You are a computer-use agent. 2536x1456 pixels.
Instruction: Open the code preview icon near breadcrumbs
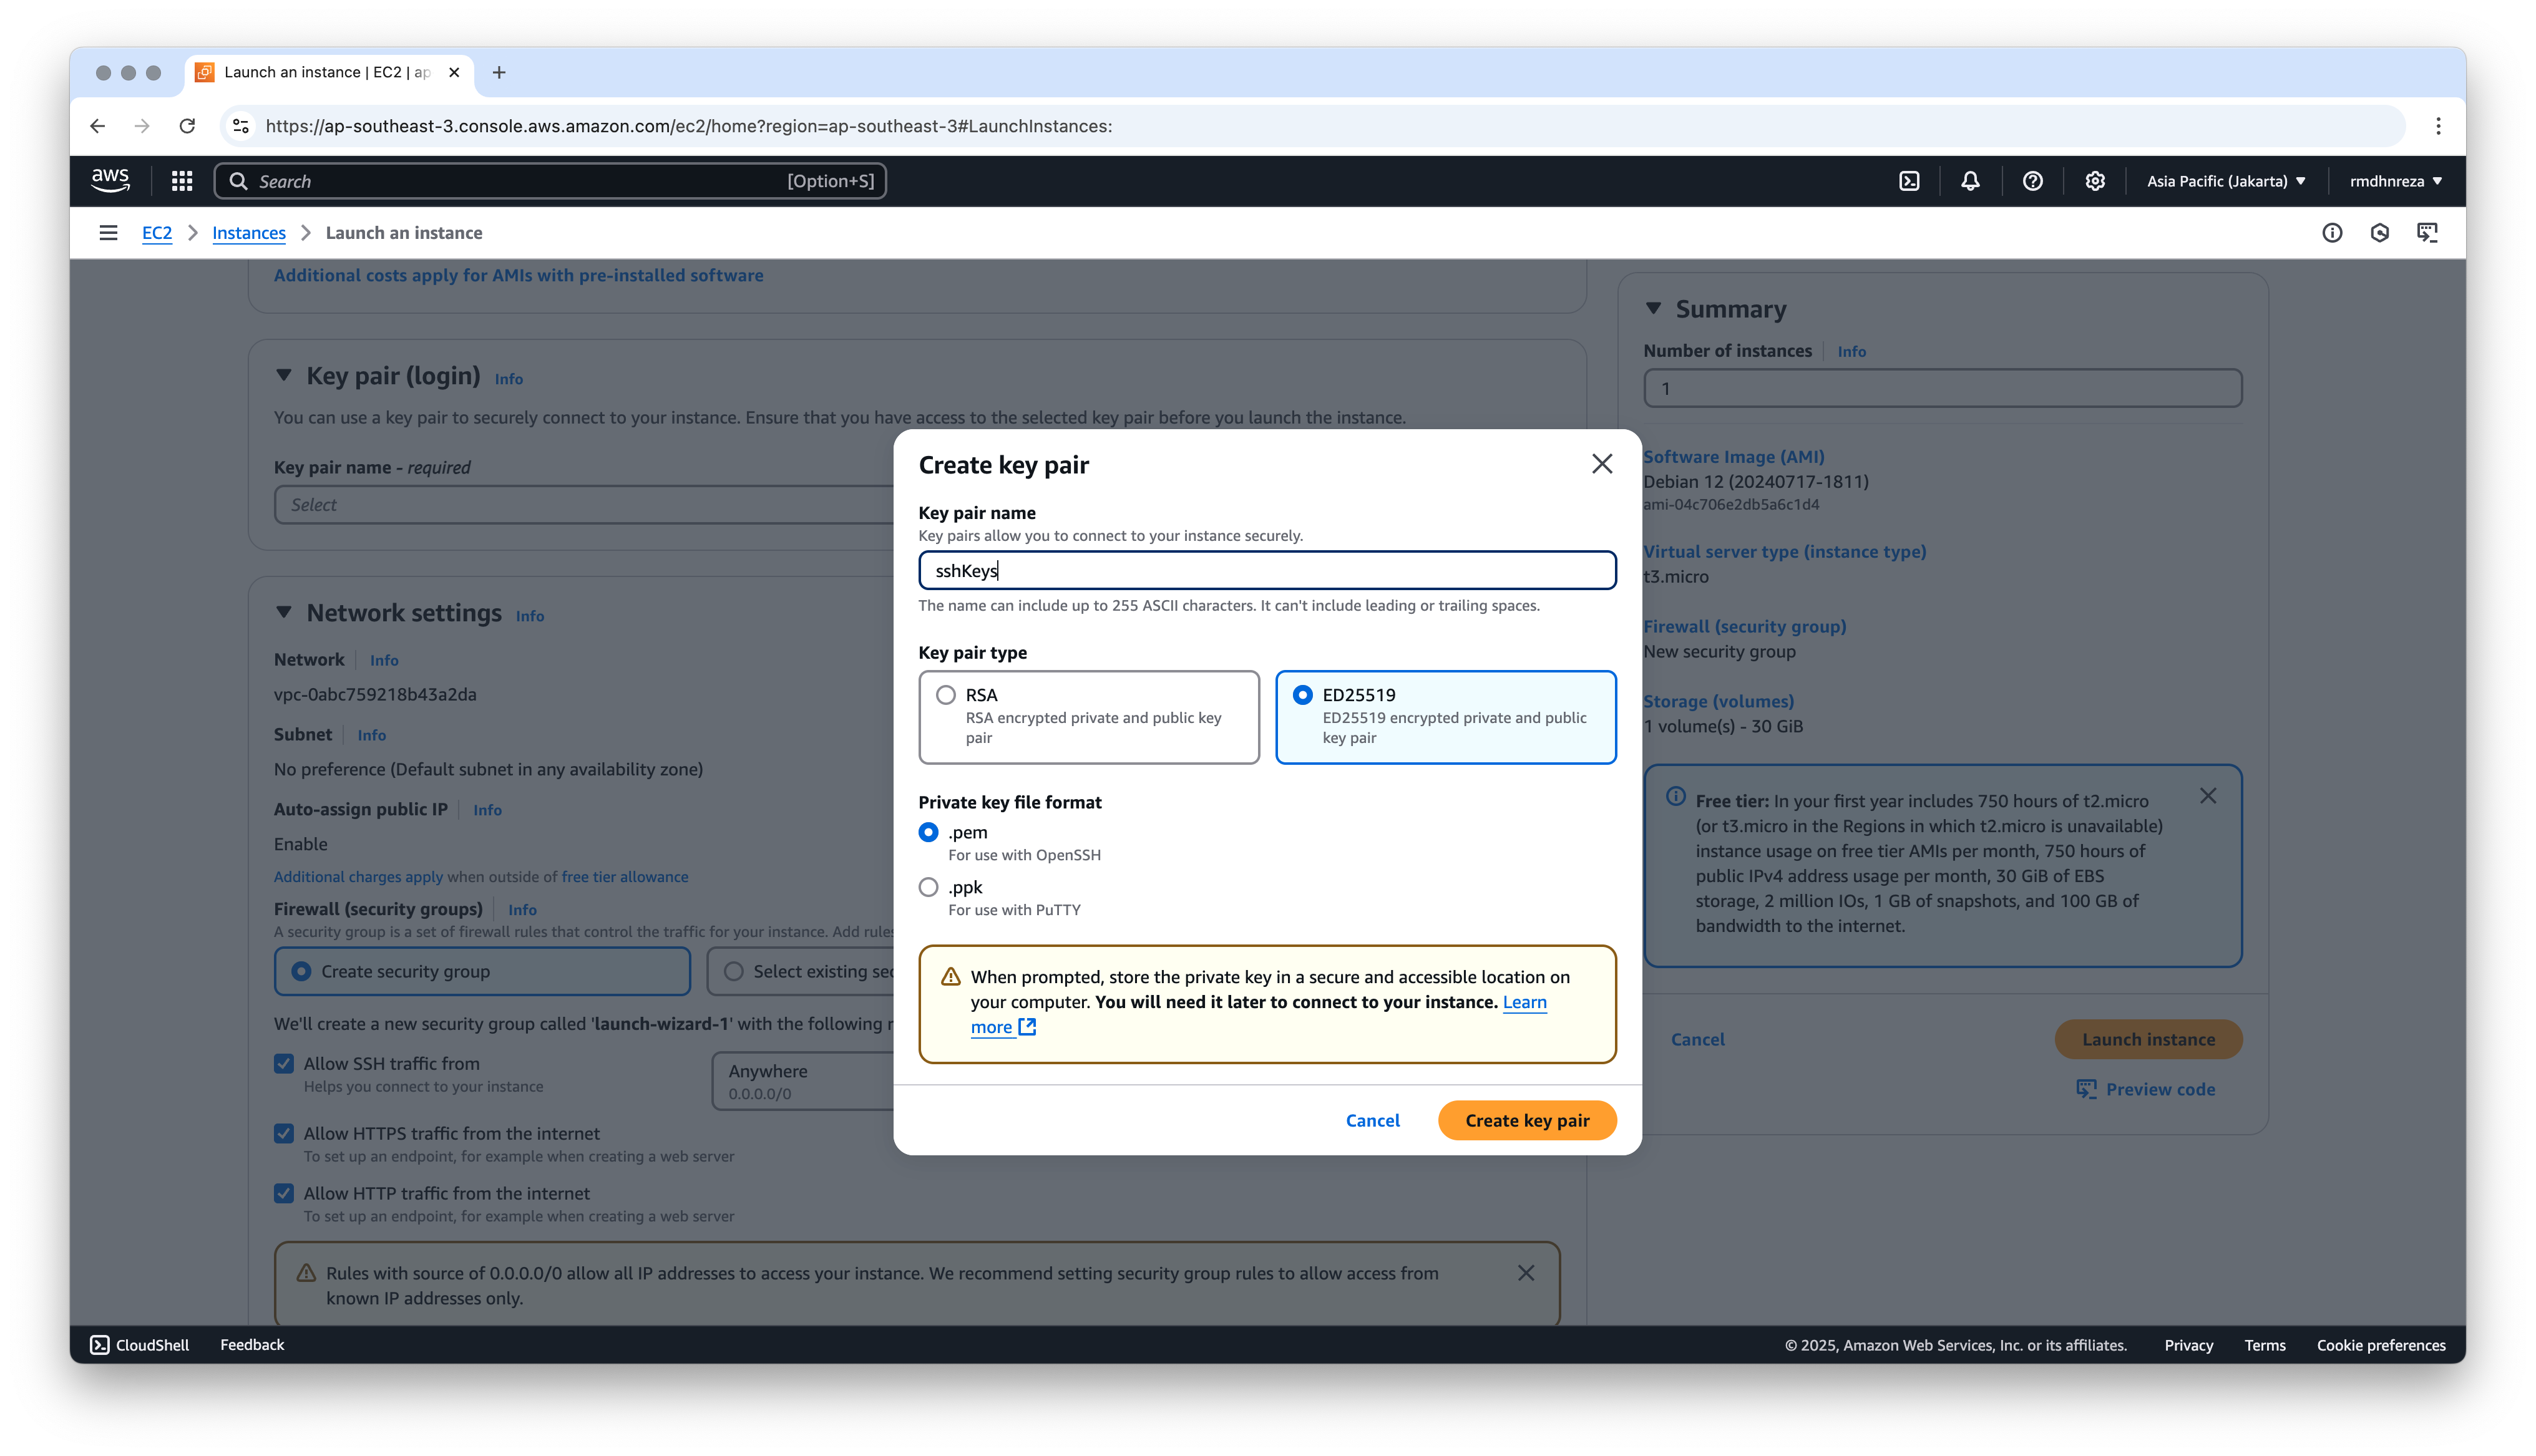click(x=2427, y=233)
